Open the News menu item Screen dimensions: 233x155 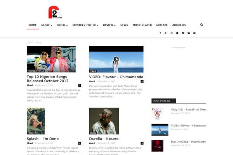click(x=124, y=25)
